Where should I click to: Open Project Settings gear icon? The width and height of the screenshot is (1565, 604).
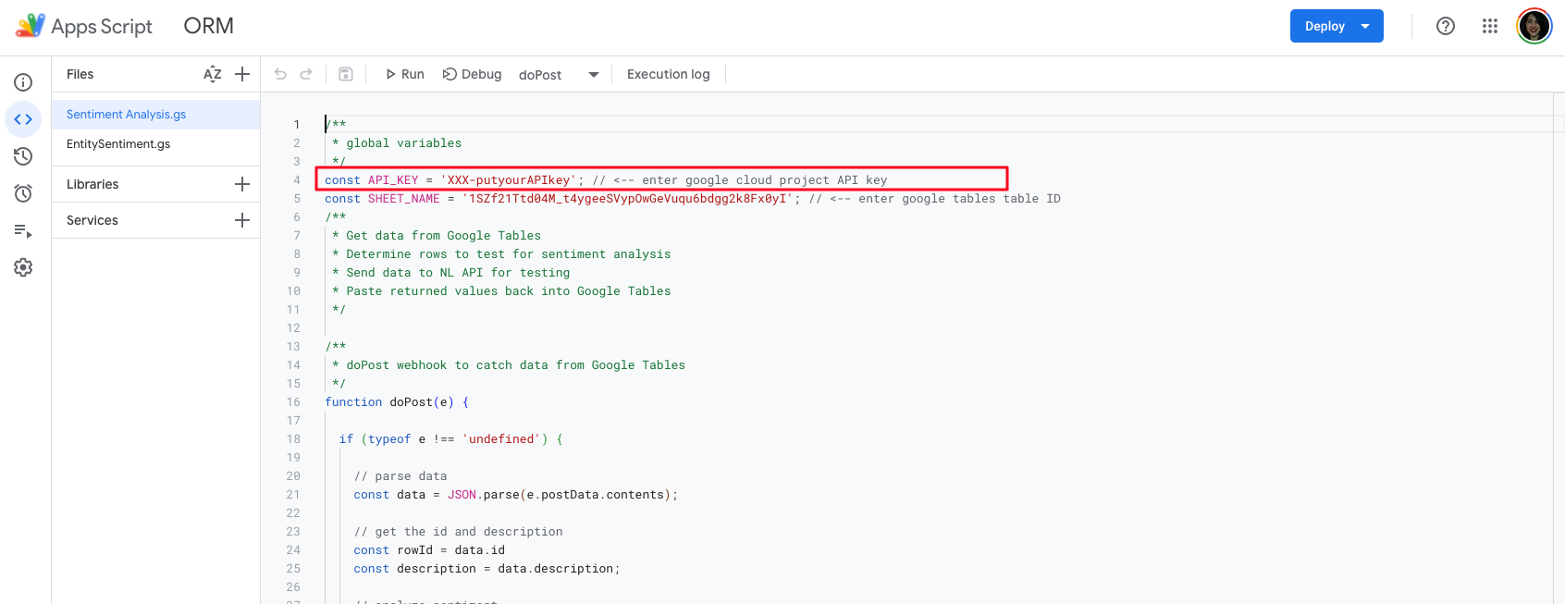[x=23, y=267]
